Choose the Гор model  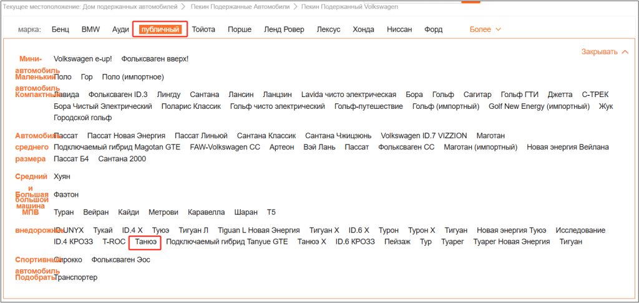87,77
